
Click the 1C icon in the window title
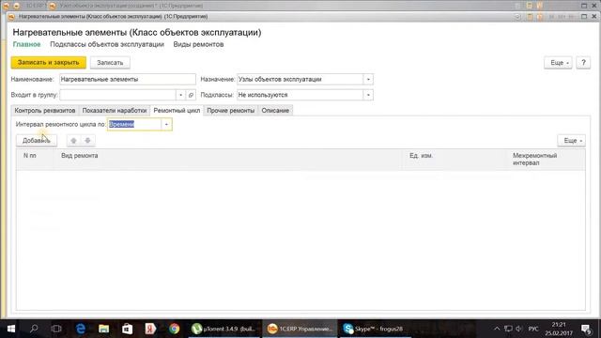(x=11, y=17)
